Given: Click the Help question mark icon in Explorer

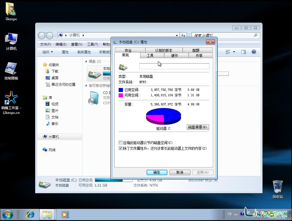Looking at the screenshot, I should (254, 52).
